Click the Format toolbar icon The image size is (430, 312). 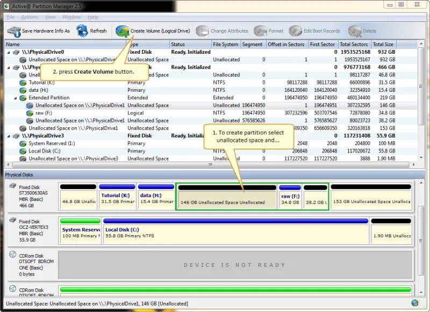click(x=261, y=31)
